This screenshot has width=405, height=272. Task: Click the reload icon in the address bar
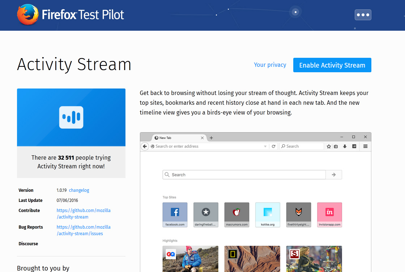click(x=273, y=146)
